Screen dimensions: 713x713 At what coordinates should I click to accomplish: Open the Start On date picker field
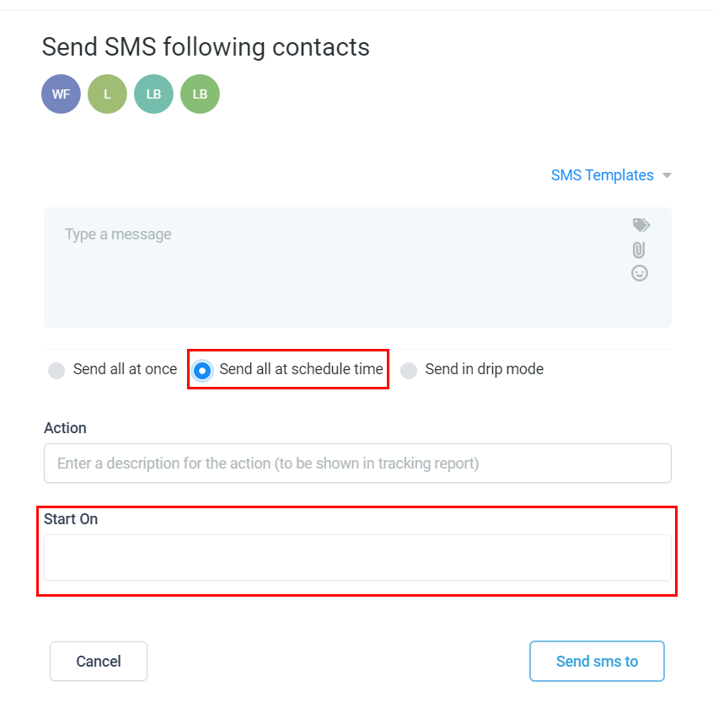357,557
